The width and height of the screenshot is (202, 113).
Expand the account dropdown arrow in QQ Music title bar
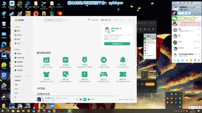coord(112,20)
